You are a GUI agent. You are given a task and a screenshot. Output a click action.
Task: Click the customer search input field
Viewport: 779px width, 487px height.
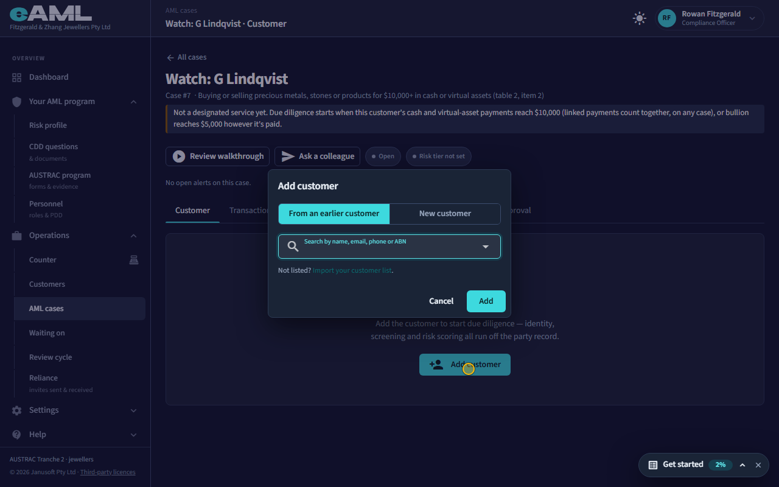[389, 247]
